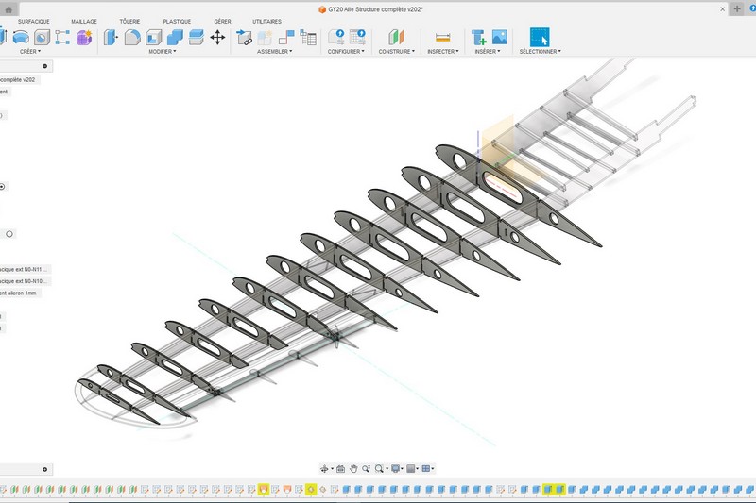Open the CONSTRUIRE dropdown
This screenshot has width=756, height=503.
click(x=397, y=52)
